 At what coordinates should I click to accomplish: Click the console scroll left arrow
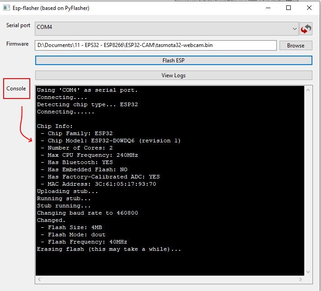tap(39, 279)
